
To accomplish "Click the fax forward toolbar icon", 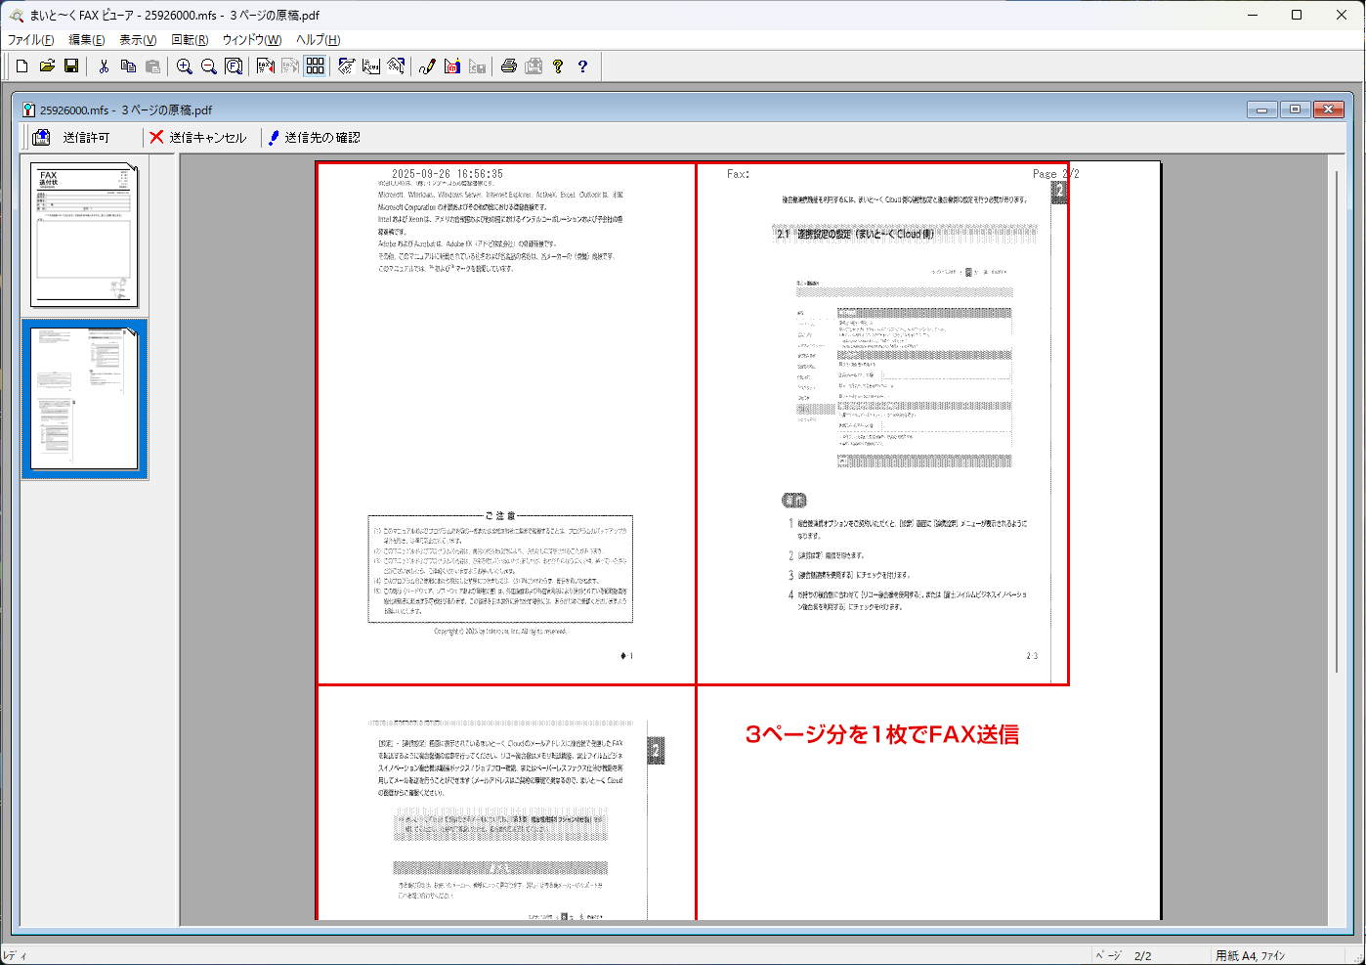I will [x=287, y=66].
